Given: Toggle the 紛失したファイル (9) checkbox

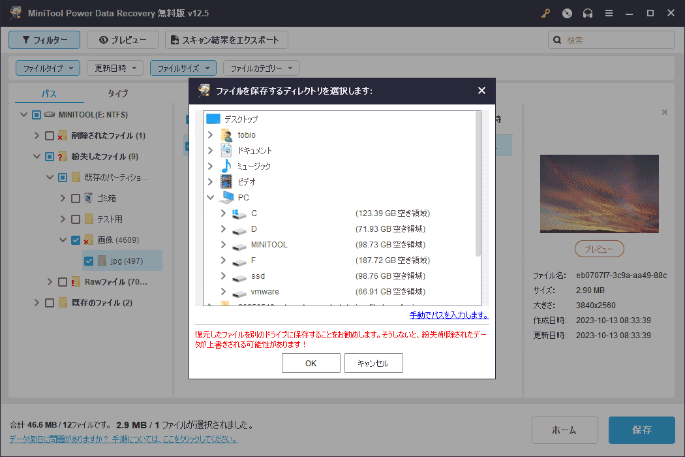Looking at the screenshot, I should click(x=50, y=157).
